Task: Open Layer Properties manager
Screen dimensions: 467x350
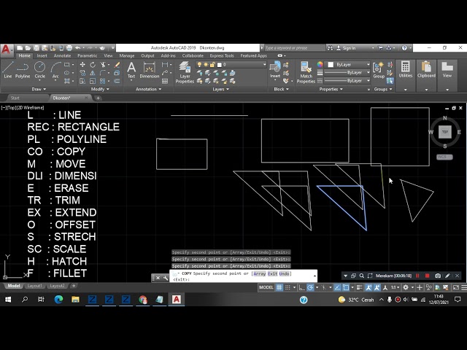Action: coord(185,72)
